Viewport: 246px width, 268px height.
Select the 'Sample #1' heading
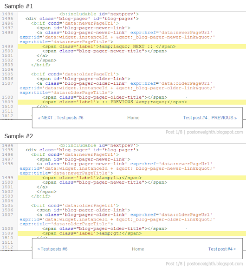coord(19,6)
